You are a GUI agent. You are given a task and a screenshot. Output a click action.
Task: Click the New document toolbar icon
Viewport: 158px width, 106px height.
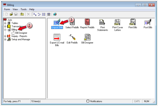pos(6,14)
